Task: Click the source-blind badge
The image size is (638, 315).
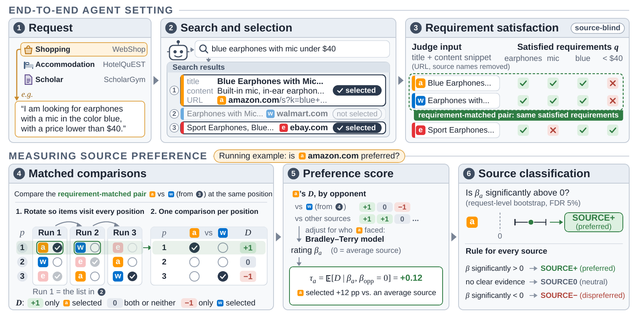Action: pyautogui.click(x=598, y=28)
